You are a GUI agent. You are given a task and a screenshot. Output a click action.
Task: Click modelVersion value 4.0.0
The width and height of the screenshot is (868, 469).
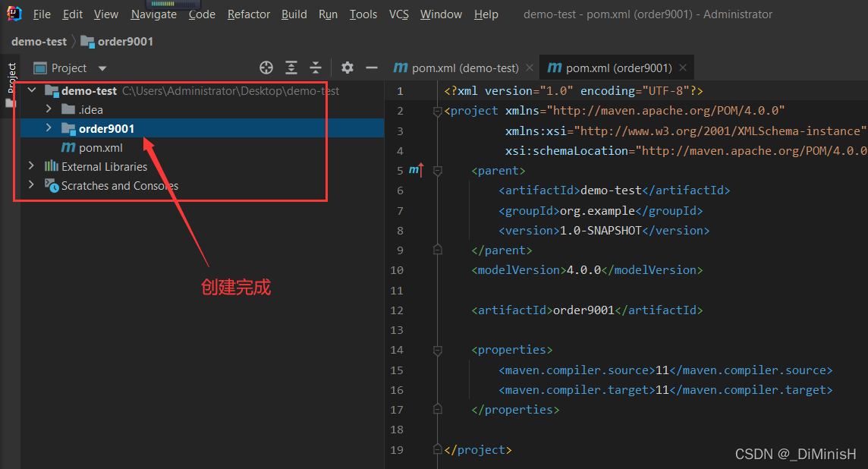(x=584, y=270)
